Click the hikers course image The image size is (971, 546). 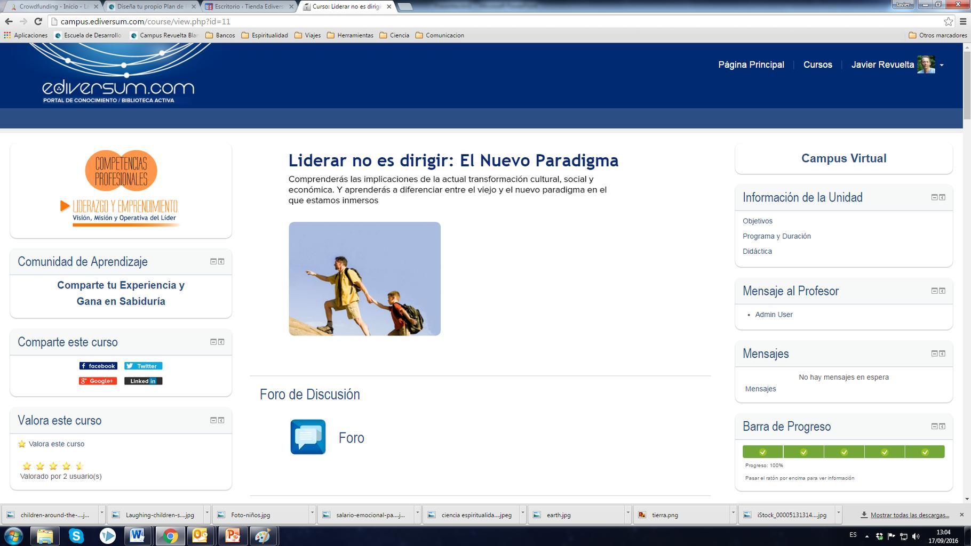[x=364, y=278]
